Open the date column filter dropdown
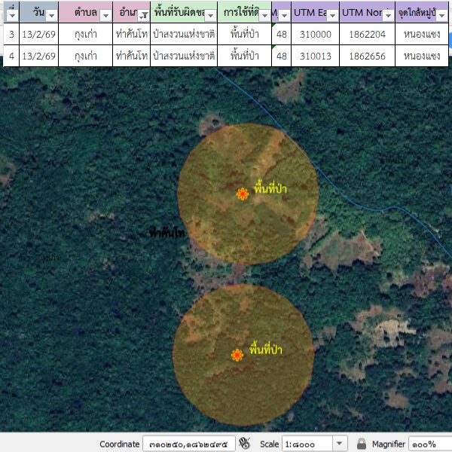452x452 pixels. click(x=51, y=15)
